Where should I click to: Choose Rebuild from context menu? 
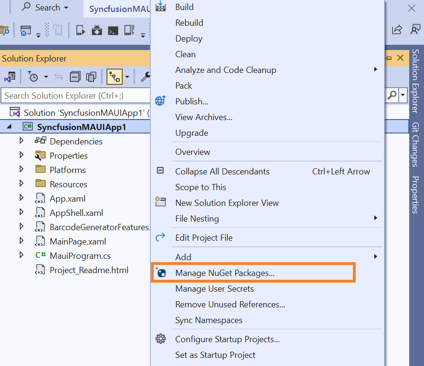point(267,23)
